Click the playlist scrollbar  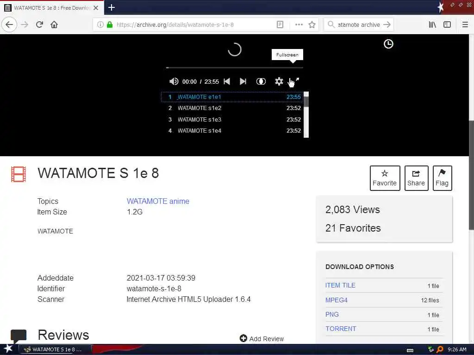pyautogui.click(x=306, y=115)
